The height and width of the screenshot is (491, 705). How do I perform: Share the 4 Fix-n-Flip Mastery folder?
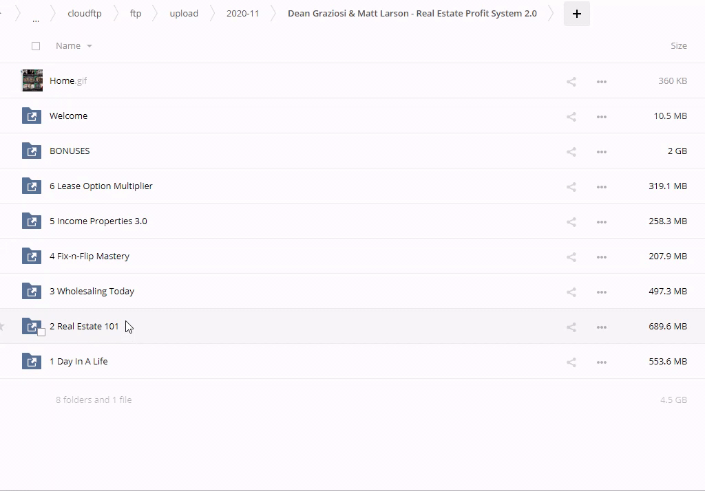point(571,257)
